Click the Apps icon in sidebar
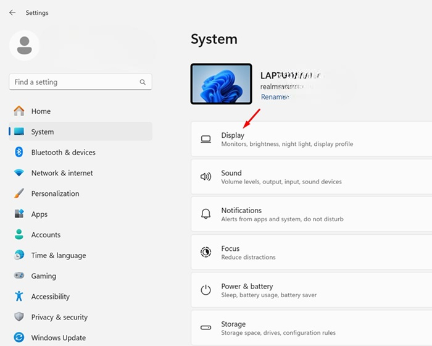Image resolution: width=432 pixels, height=346 pixels. point(19,214)
